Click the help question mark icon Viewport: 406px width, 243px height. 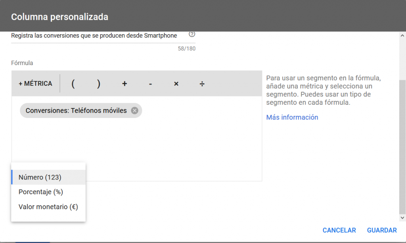[x=192, y=35]
